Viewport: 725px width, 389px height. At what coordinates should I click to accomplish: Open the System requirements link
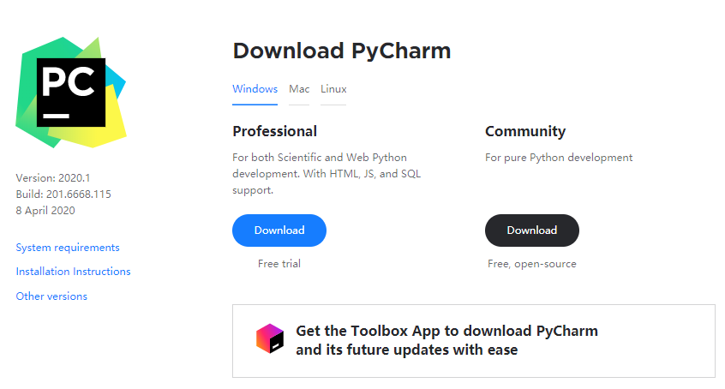[x=68, y=248]
